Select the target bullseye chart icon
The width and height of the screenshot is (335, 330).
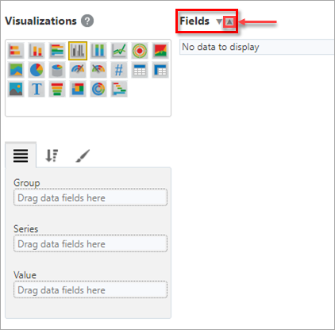point(140,50)
